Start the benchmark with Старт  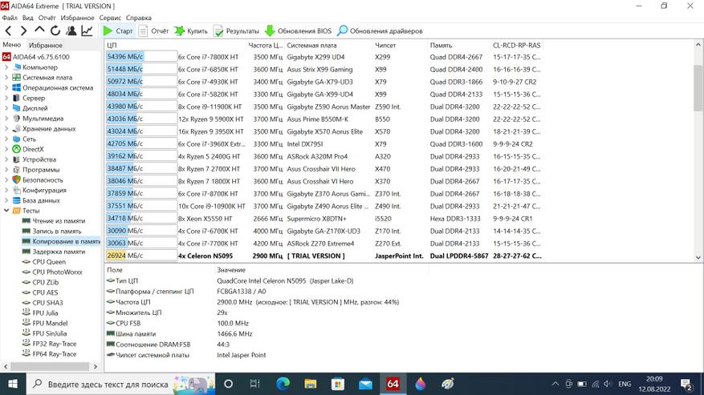[118, 31]
